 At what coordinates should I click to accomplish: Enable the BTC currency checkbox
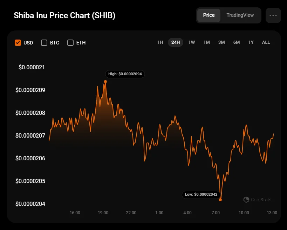pos(44,43)
